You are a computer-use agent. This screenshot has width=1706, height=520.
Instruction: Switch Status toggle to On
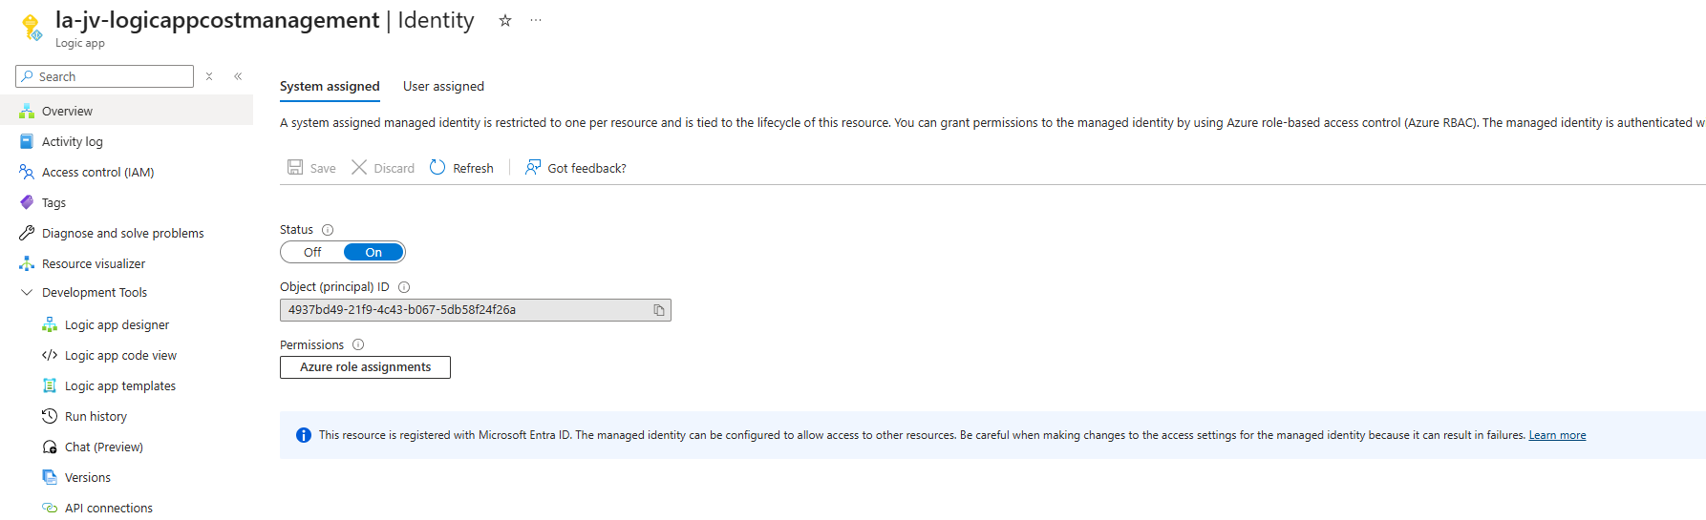coord(373,252)
